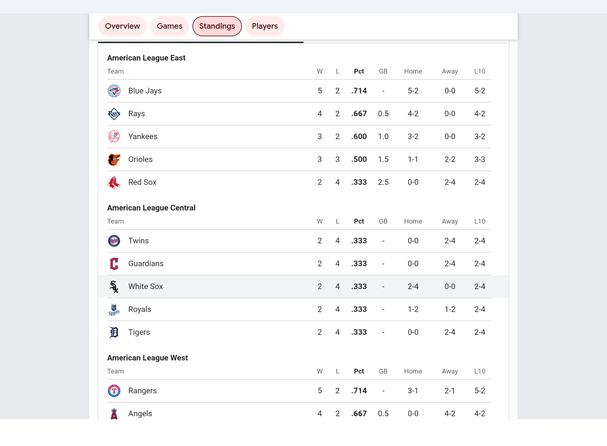This screenshot has height=446, width=607.
Task: Click the Tigers D logo
Action: [x=114, y=332]
